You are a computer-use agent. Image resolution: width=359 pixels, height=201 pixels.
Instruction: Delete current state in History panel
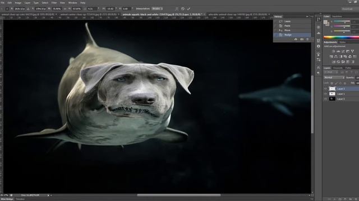click(x=307, y=40)
